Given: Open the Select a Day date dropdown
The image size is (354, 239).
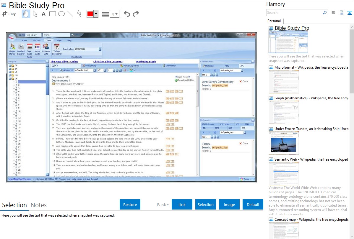Looking at the screenshot, I should click(100, 49).
